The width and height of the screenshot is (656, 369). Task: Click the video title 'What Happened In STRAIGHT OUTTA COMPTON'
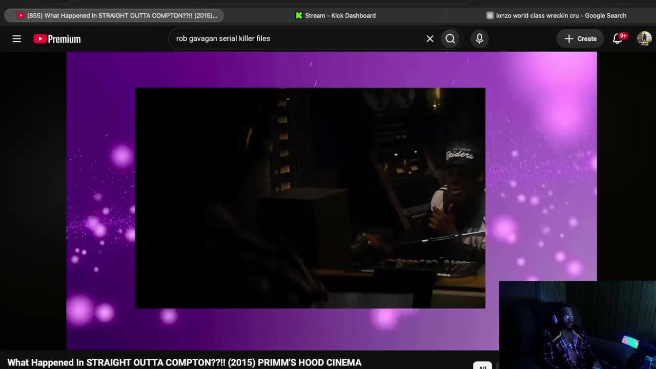184,362
